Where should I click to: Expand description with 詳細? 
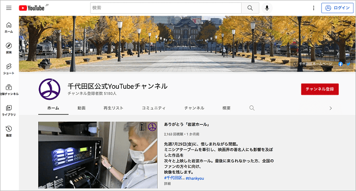click(x=167, y=183)
